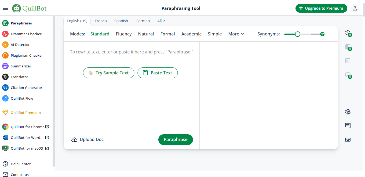Click the premium end of Synonyms slider

[322, 34]
